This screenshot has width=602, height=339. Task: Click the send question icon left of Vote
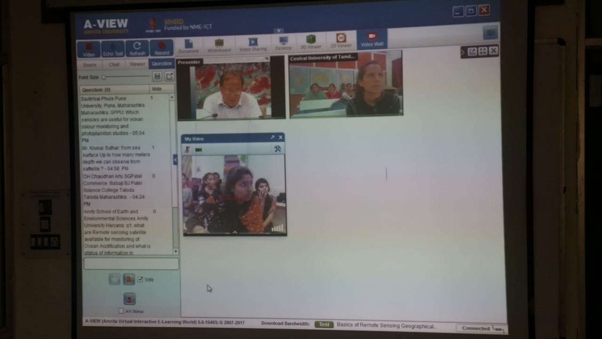click(x=114, y=279)
